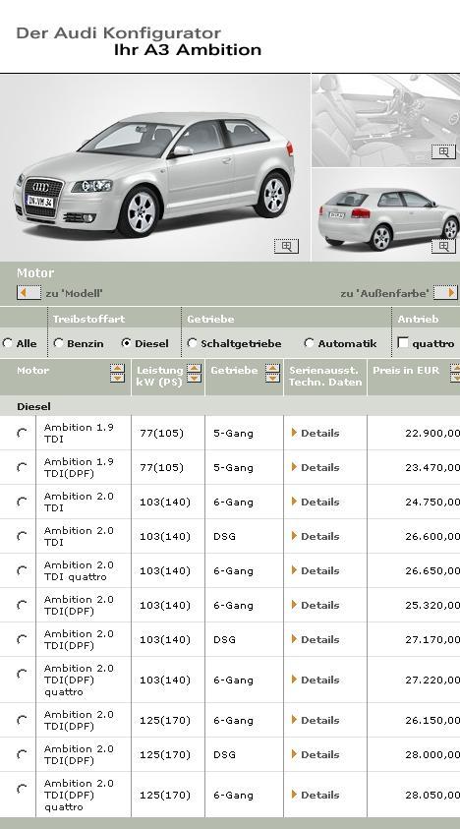Open Details for 24.750,00 model
This screenshot has height=829, width=460.
coord(316,502)
